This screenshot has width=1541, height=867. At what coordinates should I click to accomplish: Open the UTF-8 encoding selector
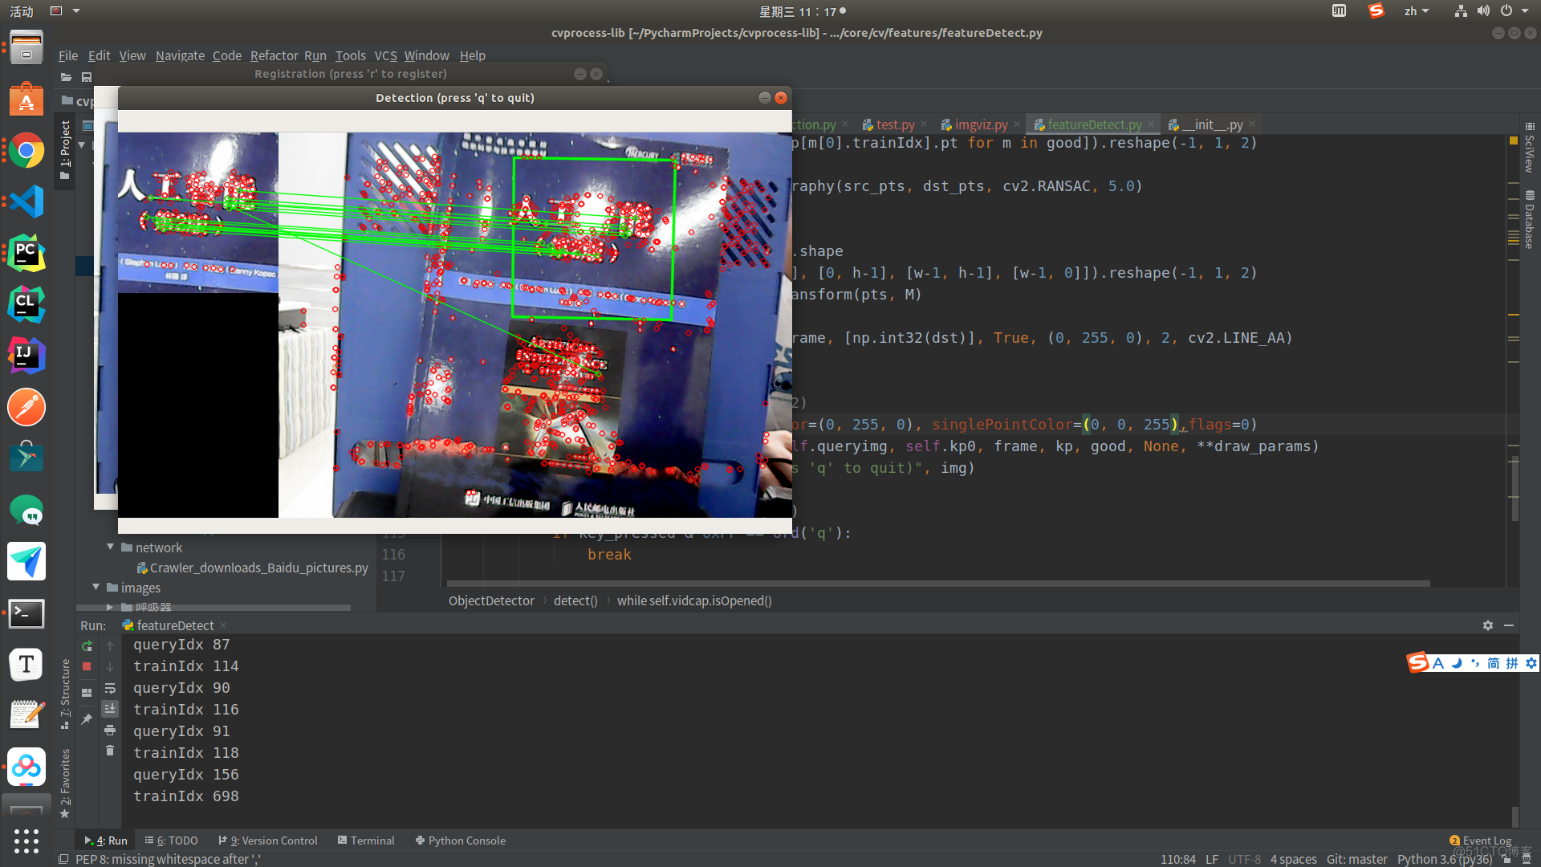point(1244,859)
